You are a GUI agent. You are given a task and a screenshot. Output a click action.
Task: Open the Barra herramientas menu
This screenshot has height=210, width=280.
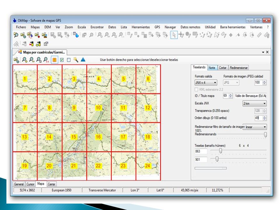(233, 27)
